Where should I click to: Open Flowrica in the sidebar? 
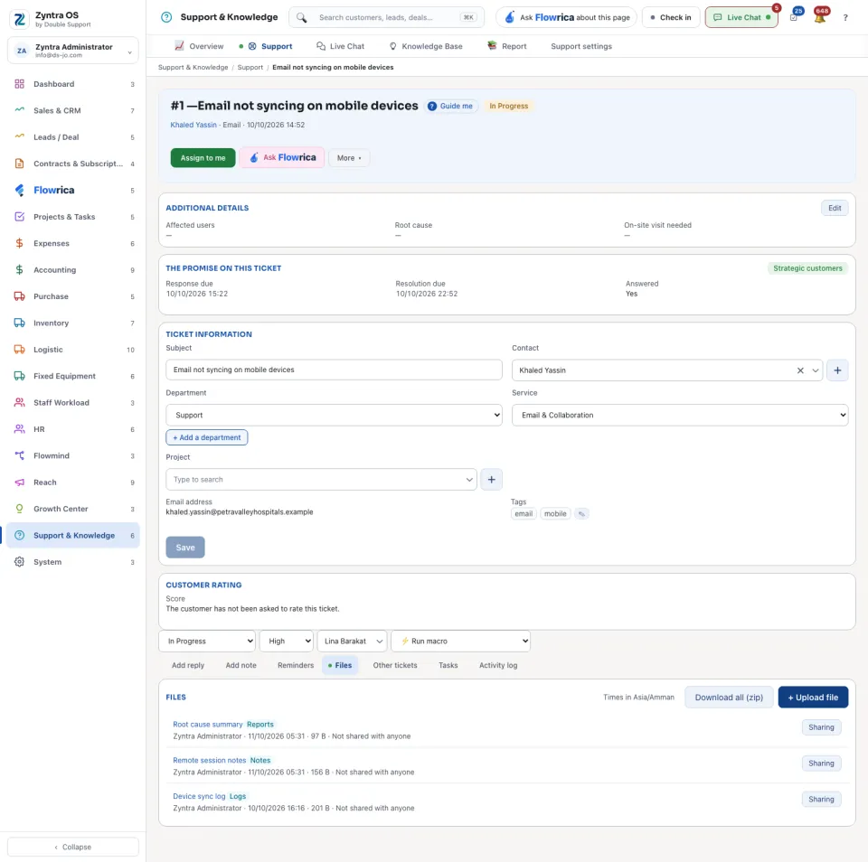click(73, 191)
